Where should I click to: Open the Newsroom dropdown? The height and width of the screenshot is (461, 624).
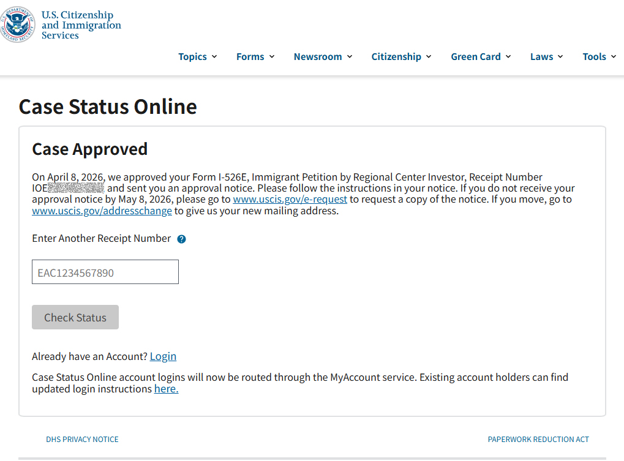pyautogui.click(x=323, y=56)
